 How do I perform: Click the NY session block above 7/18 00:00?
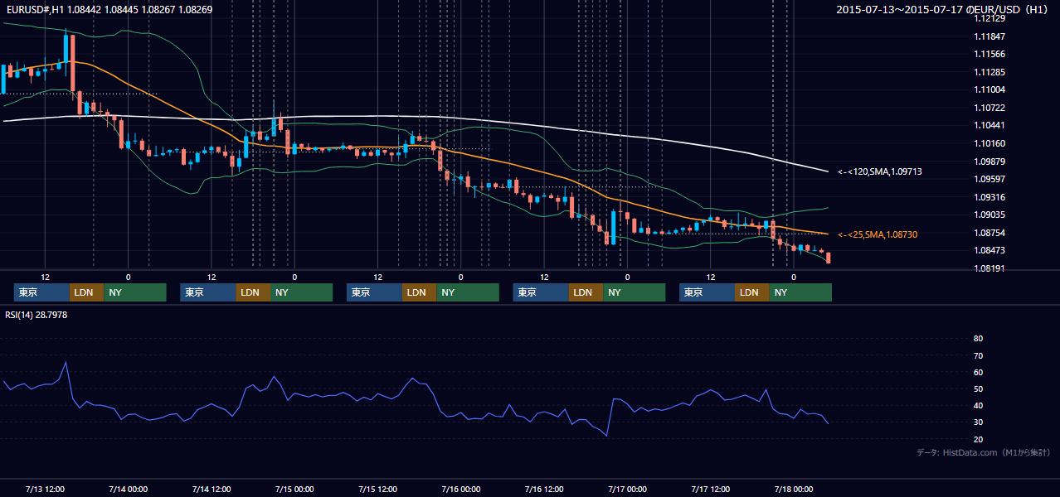point(800,292)
